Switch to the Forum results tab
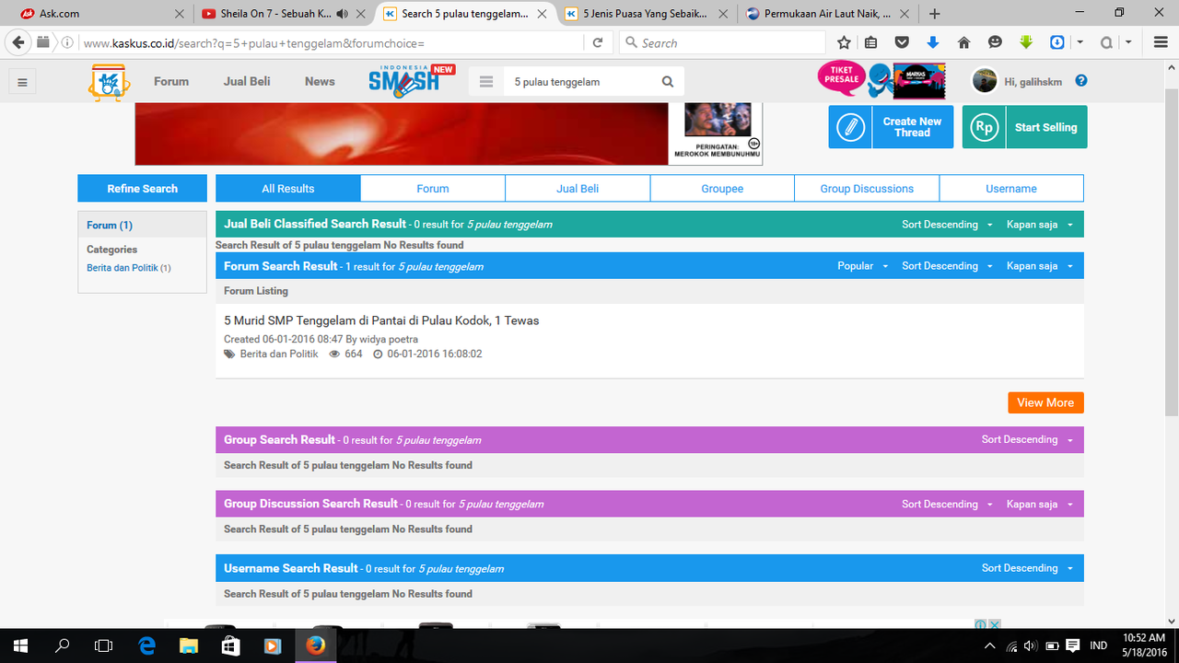The image size is (1179, 663). click(433, 188)
